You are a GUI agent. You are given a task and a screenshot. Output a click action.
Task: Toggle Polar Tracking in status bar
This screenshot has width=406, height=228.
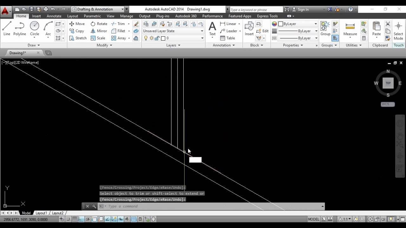coord(88,219)
